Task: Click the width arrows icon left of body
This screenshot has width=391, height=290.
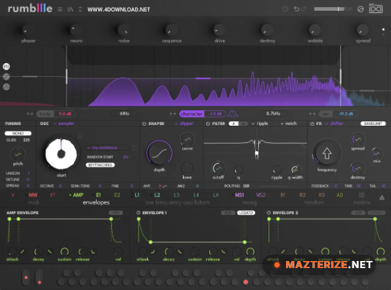Action: 30,114
